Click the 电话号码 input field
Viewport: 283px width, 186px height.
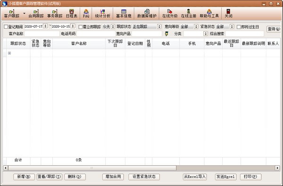96,34
